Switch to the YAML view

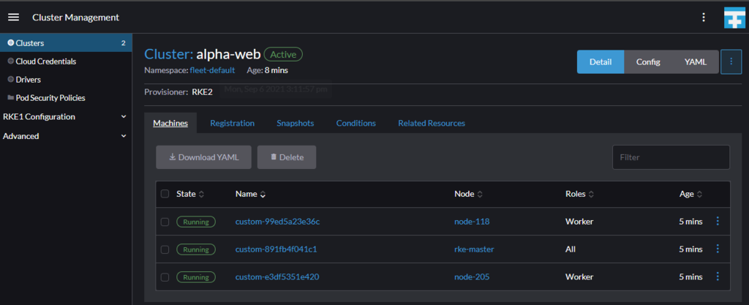[x=696, y=62]
